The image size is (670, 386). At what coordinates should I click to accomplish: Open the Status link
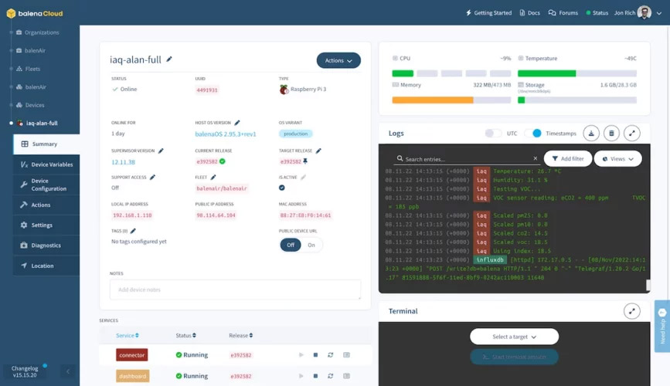(597, 13)
